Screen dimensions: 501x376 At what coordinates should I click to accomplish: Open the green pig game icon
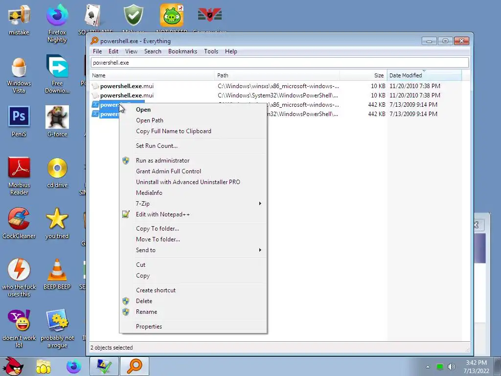coord(172,15)
